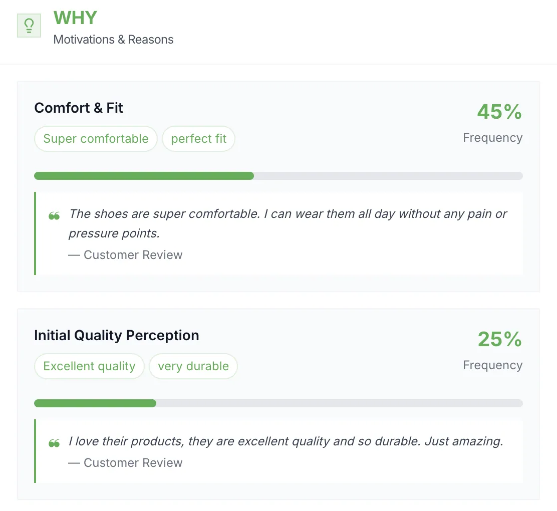Image resolution: width=557 pixels, height=511 pixels.
Task: Click the lightbulb icon beside WHY
Action: click(x=29, y=26)
